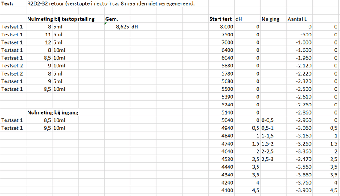Select the Aantal L value -3.470
Image resolution: width=340 pixels, height=196 pixels.
pos(303,159)
